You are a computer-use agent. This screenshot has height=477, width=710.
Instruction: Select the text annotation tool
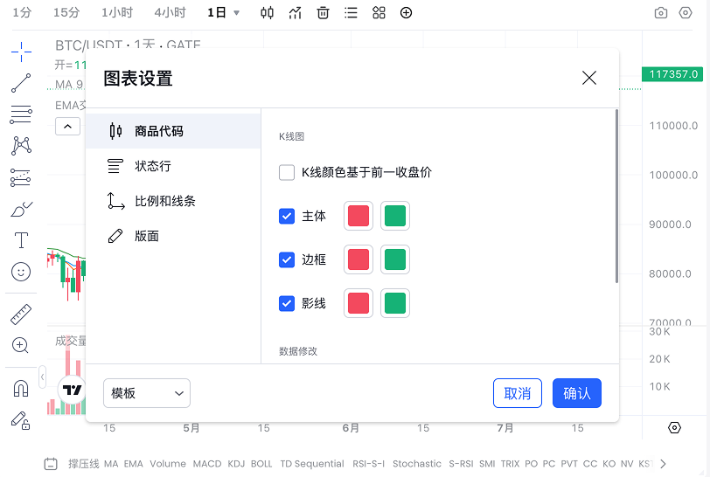point(21,240)
